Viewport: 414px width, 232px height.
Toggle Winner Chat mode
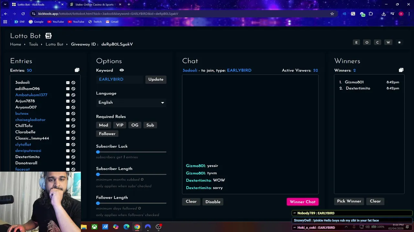click(302, 202)
